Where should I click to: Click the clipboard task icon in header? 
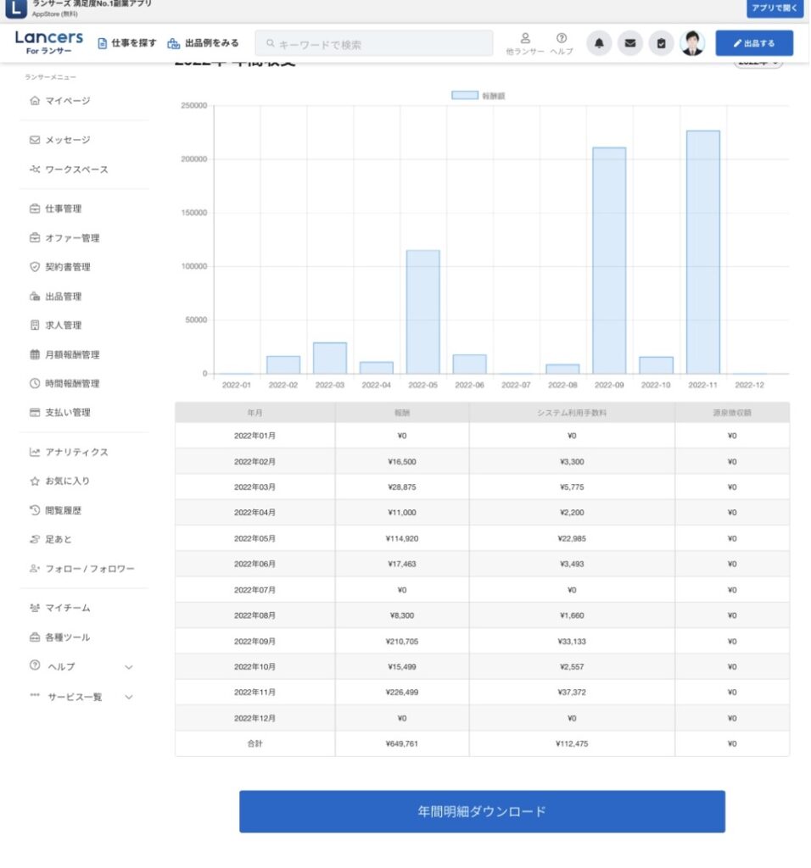point(661,43)
